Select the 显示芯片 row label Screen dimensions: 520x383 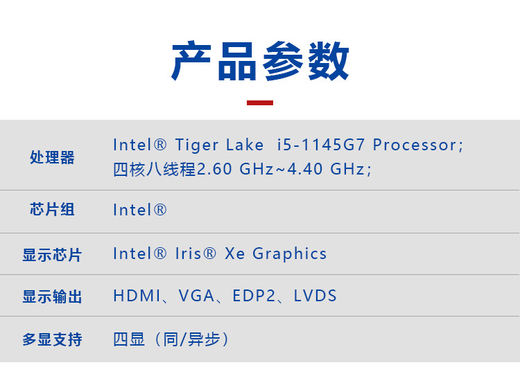pyautogui.click(x=52, y=254)
